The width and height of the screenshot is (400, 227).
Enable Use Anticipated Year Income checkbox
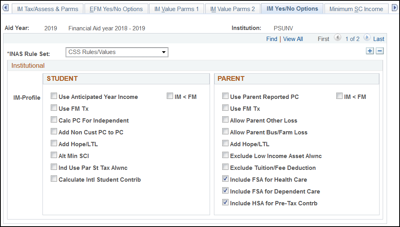tap(54, 96)
